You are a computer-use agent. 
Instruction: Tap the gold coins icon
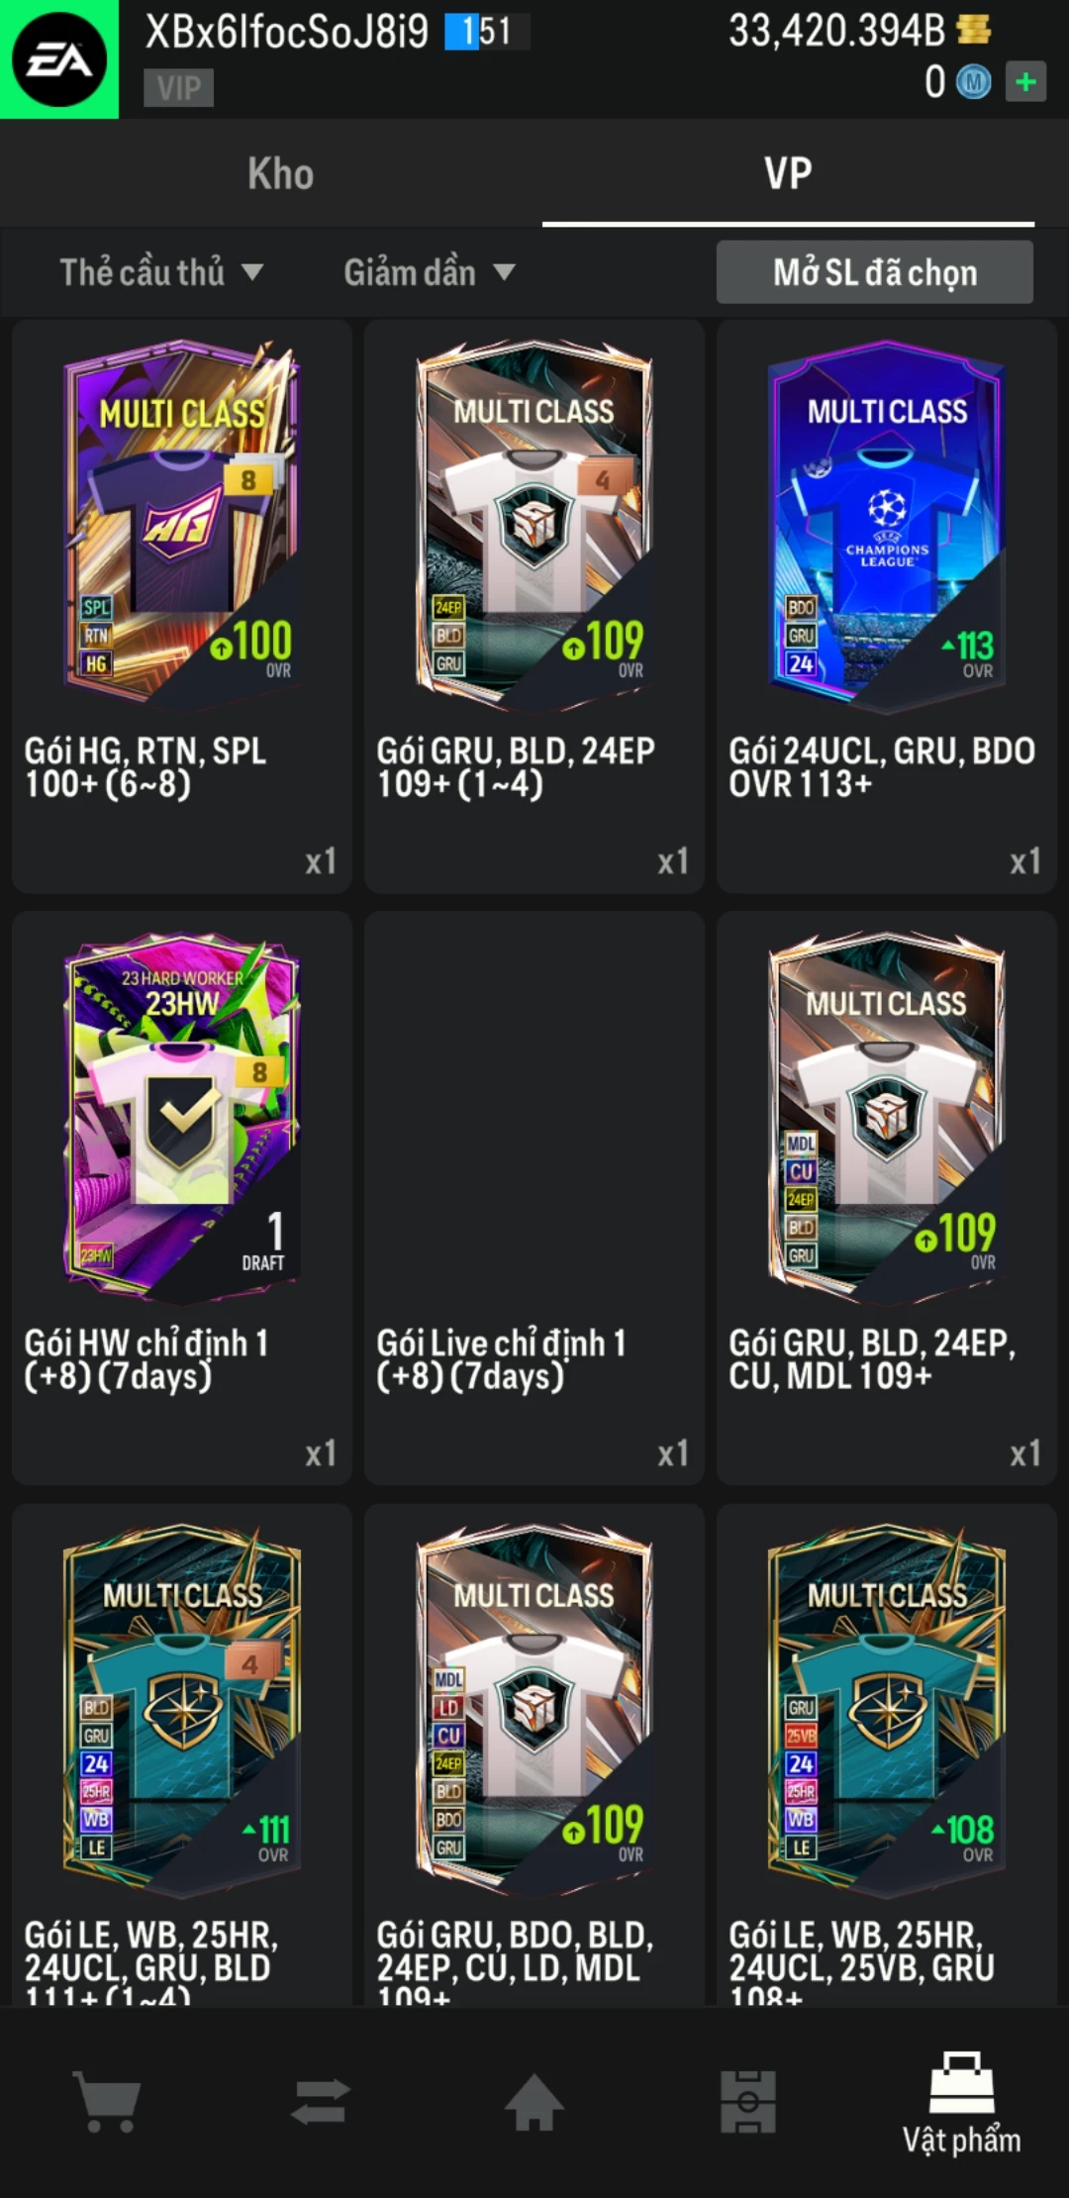pos(974,30)
